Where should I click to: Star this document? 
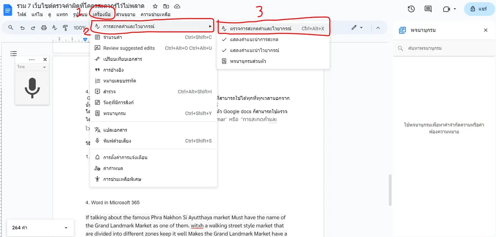click(155, 7)
